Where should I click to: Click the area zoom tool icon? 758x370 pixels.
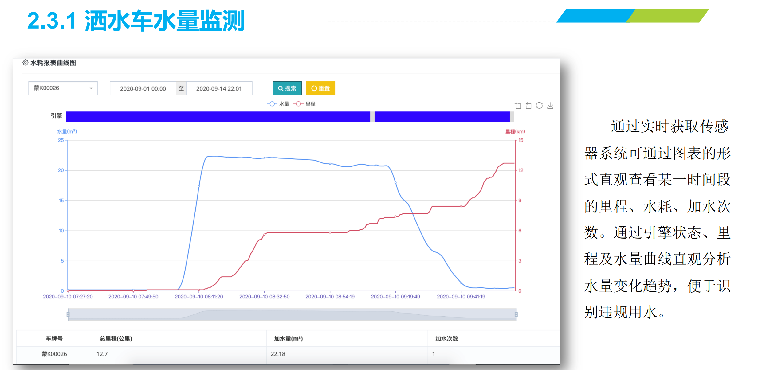tap(518, 106)
